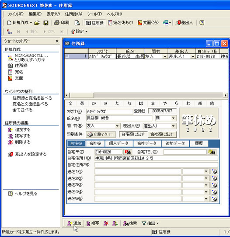Click 削除する in the shortcut bar
Image resolution: width=230 pixels, height=237 pixels.
[x=19, y=142]
